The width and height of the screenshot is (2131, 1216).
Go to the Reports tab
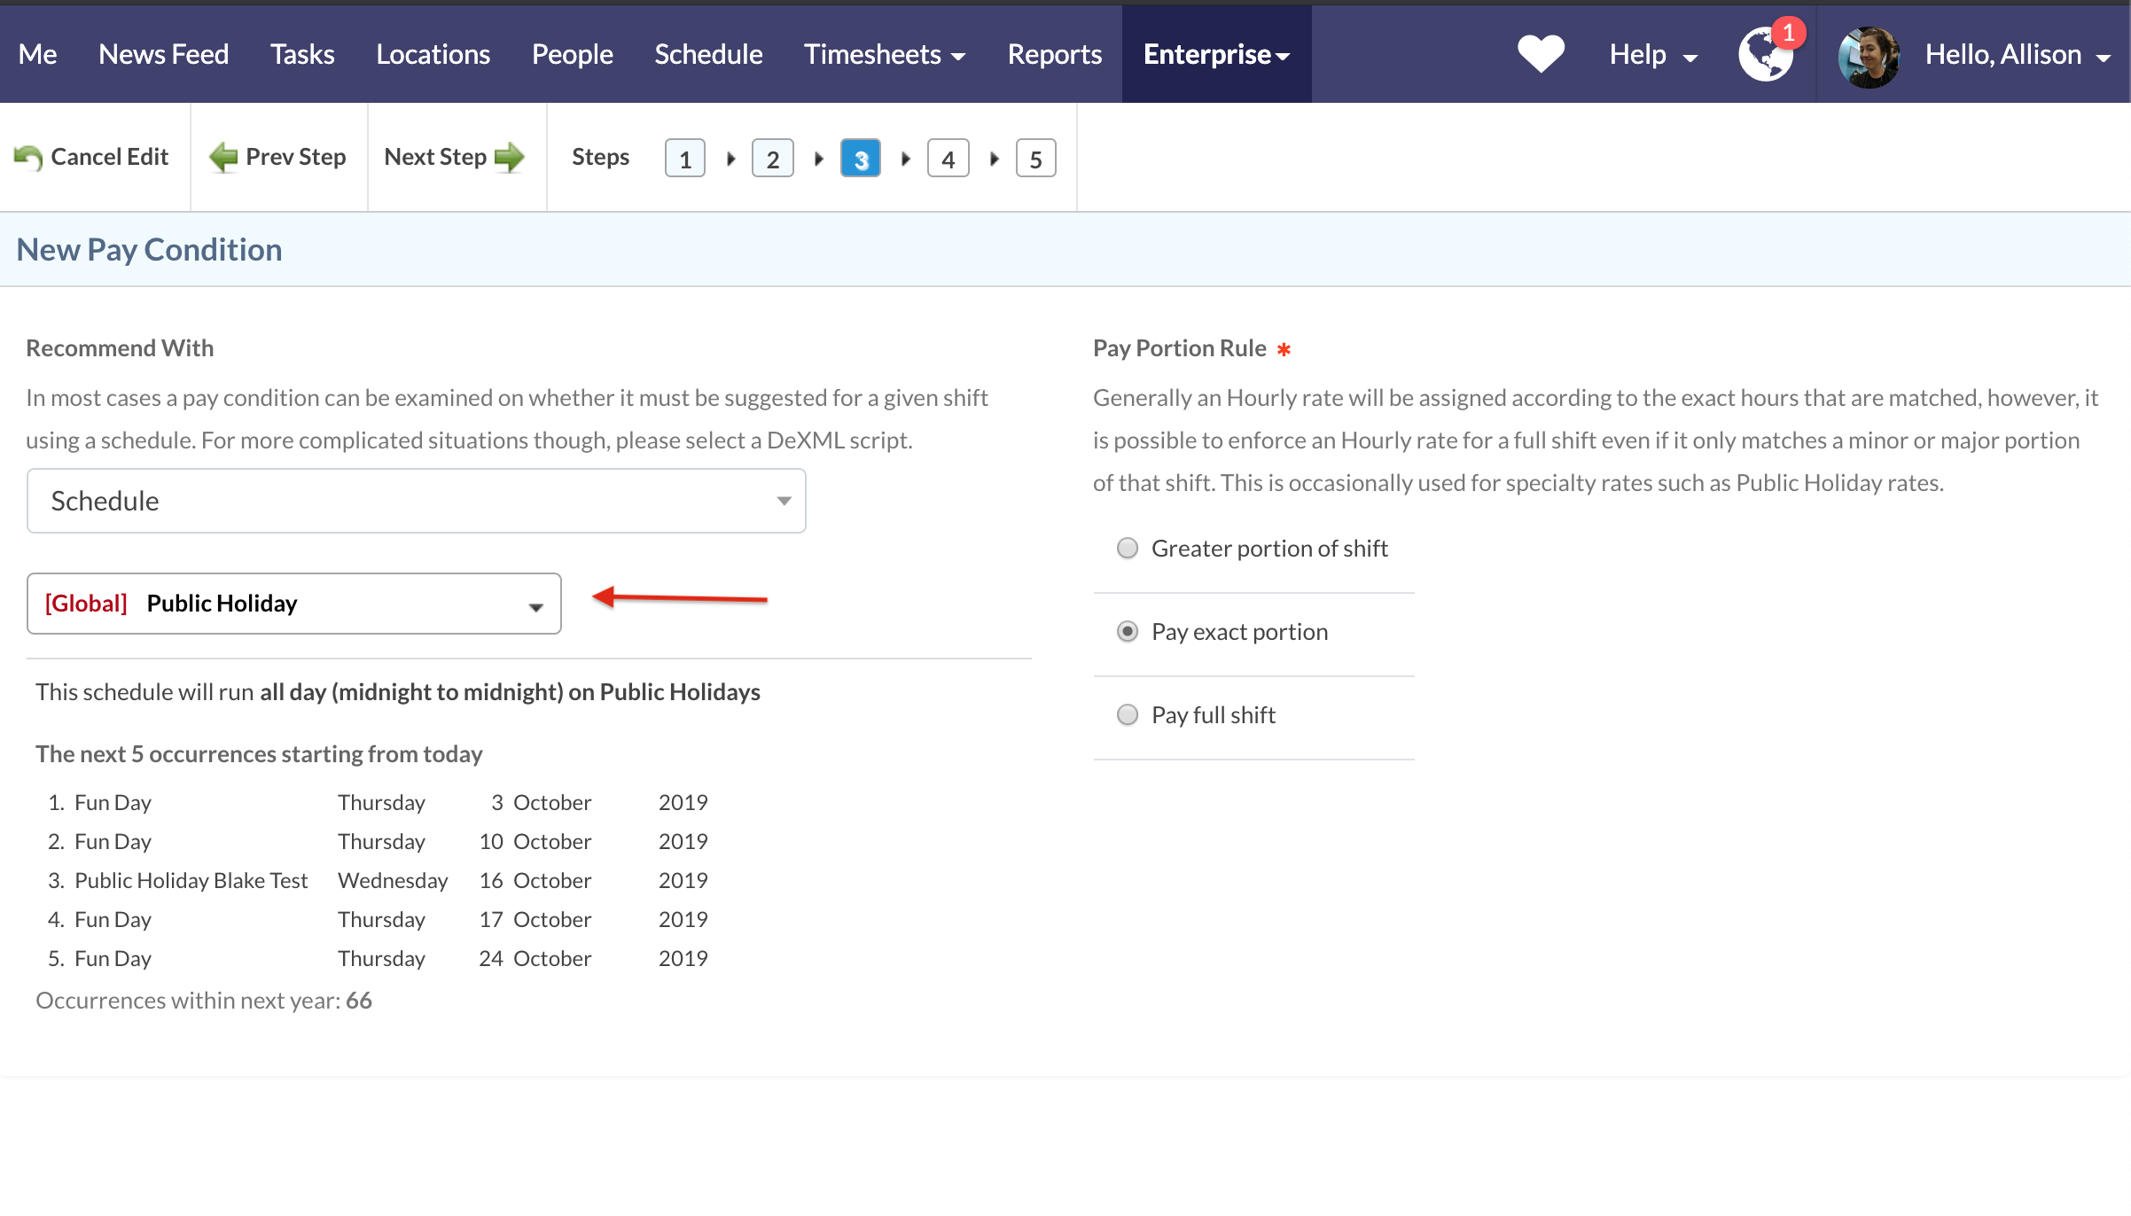(x=1054, y=55)
